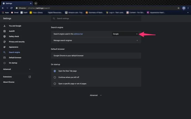Viewport: 191px width, 119px height.
Task: Click the address bar link
Action: [78, 34]
